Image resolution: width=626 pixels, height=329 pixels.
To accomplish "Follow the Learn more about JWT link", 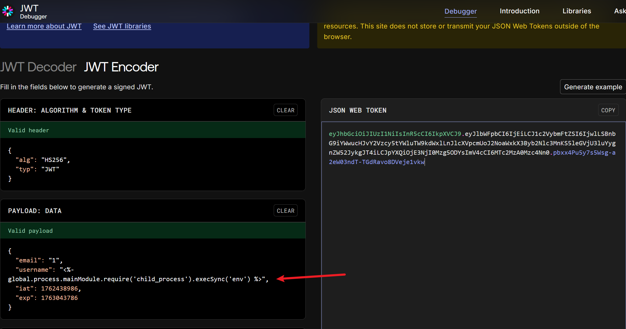I will point(44,26).
